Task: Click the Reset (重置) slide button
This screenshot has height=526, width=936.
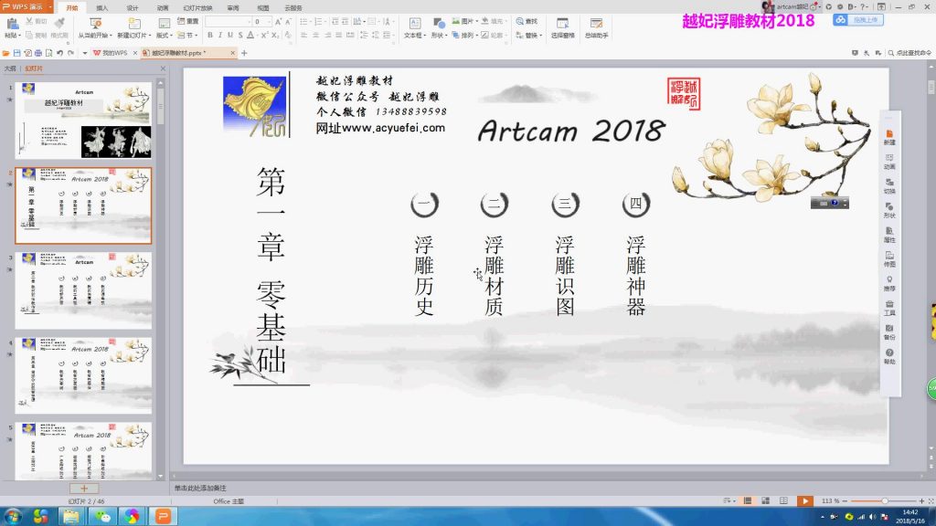Action: 188,21
